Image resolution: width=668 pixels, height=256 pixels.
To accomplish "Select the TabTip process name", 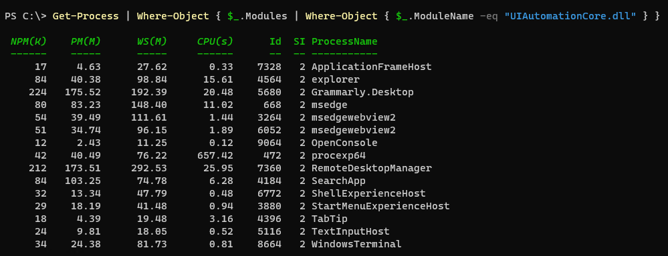I will click(329, 219).
